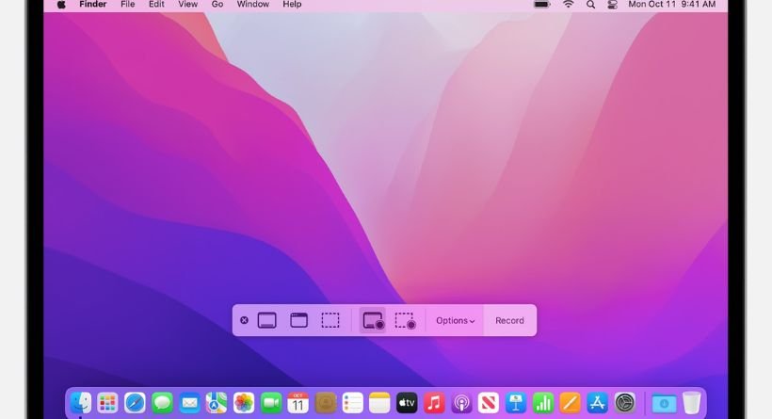Open Finder from the Dock
Viewport: 772px width, 419px height.
coord(81,403)
